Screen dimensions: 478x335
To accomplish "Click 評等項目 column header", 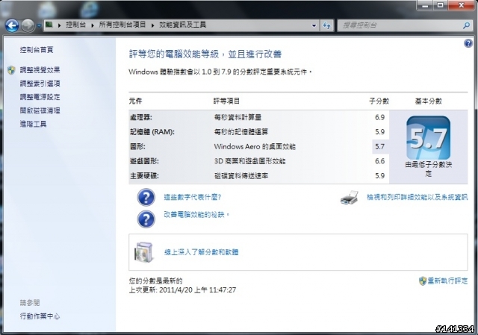I will [x=226, y=101].
